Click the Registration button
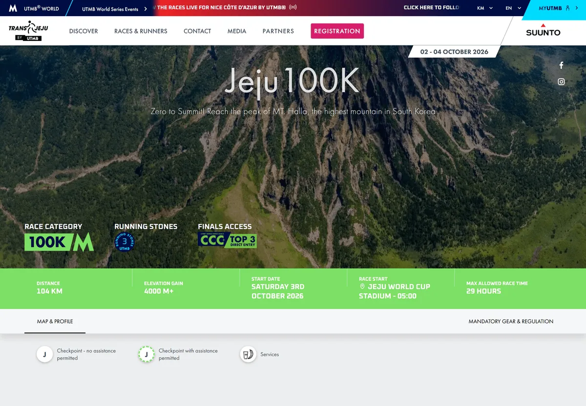This screenshot has width=586, height=406. click(x=337, y=31)
